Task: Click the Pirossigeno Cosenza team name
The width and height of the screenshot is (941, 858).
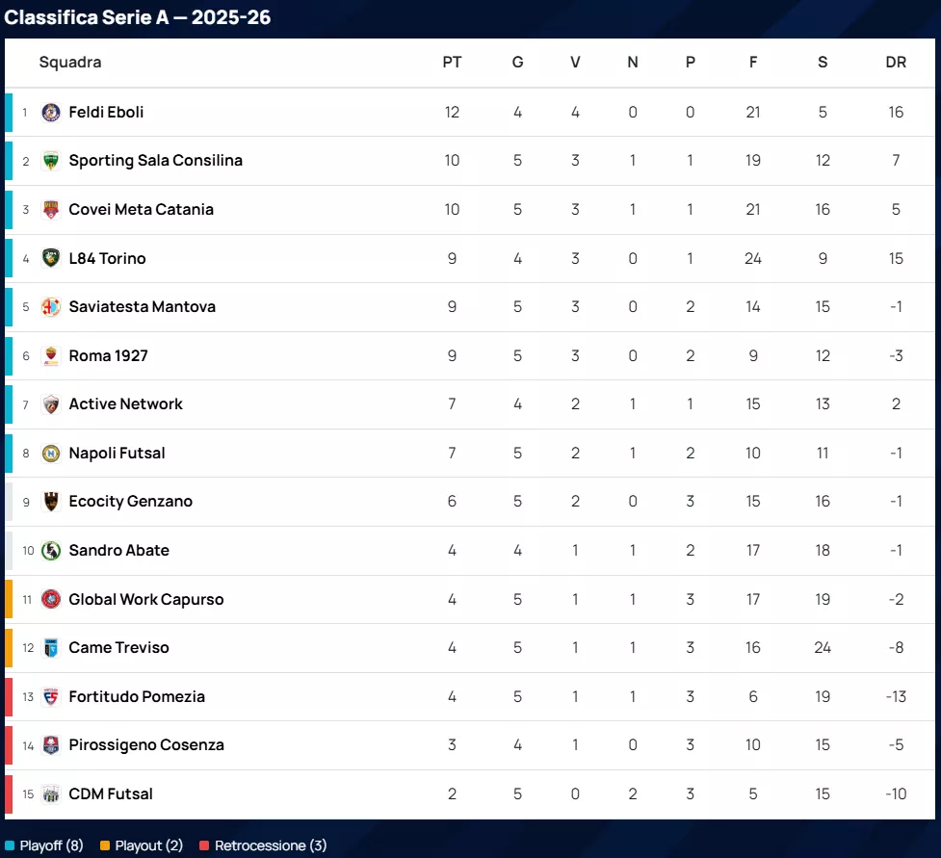Action: click(146, 745)
